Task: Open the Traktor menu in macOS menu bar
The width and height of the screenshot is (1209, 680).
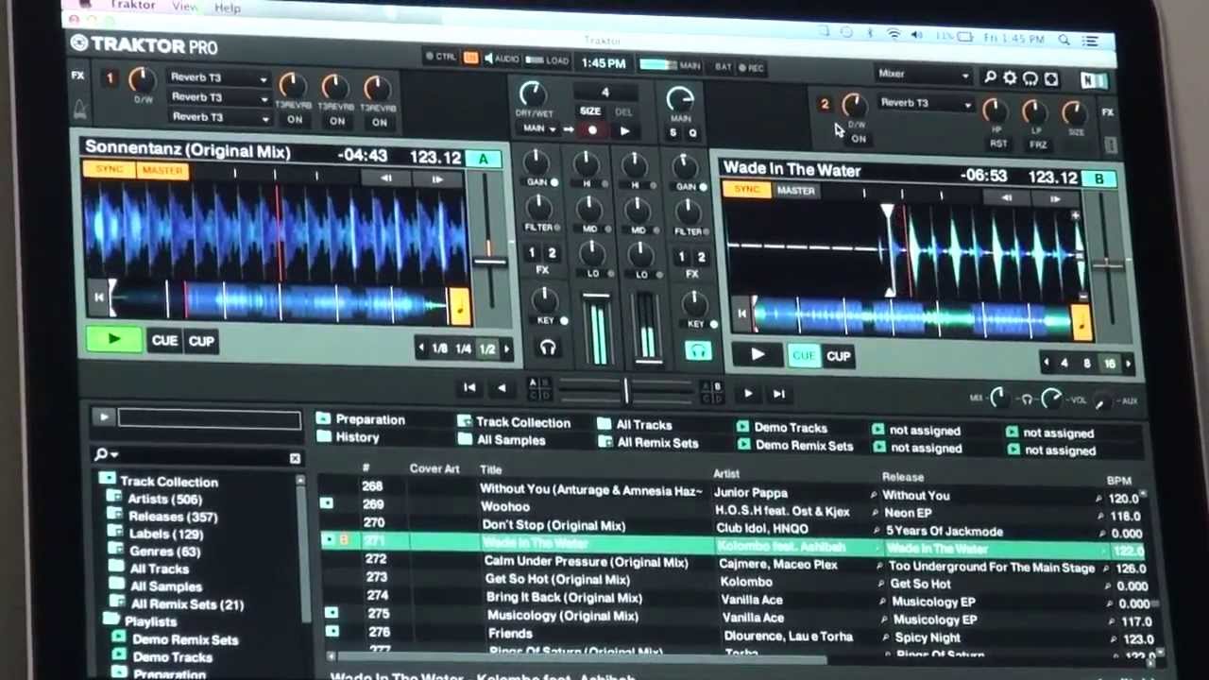Action: (x=132, y=6)
